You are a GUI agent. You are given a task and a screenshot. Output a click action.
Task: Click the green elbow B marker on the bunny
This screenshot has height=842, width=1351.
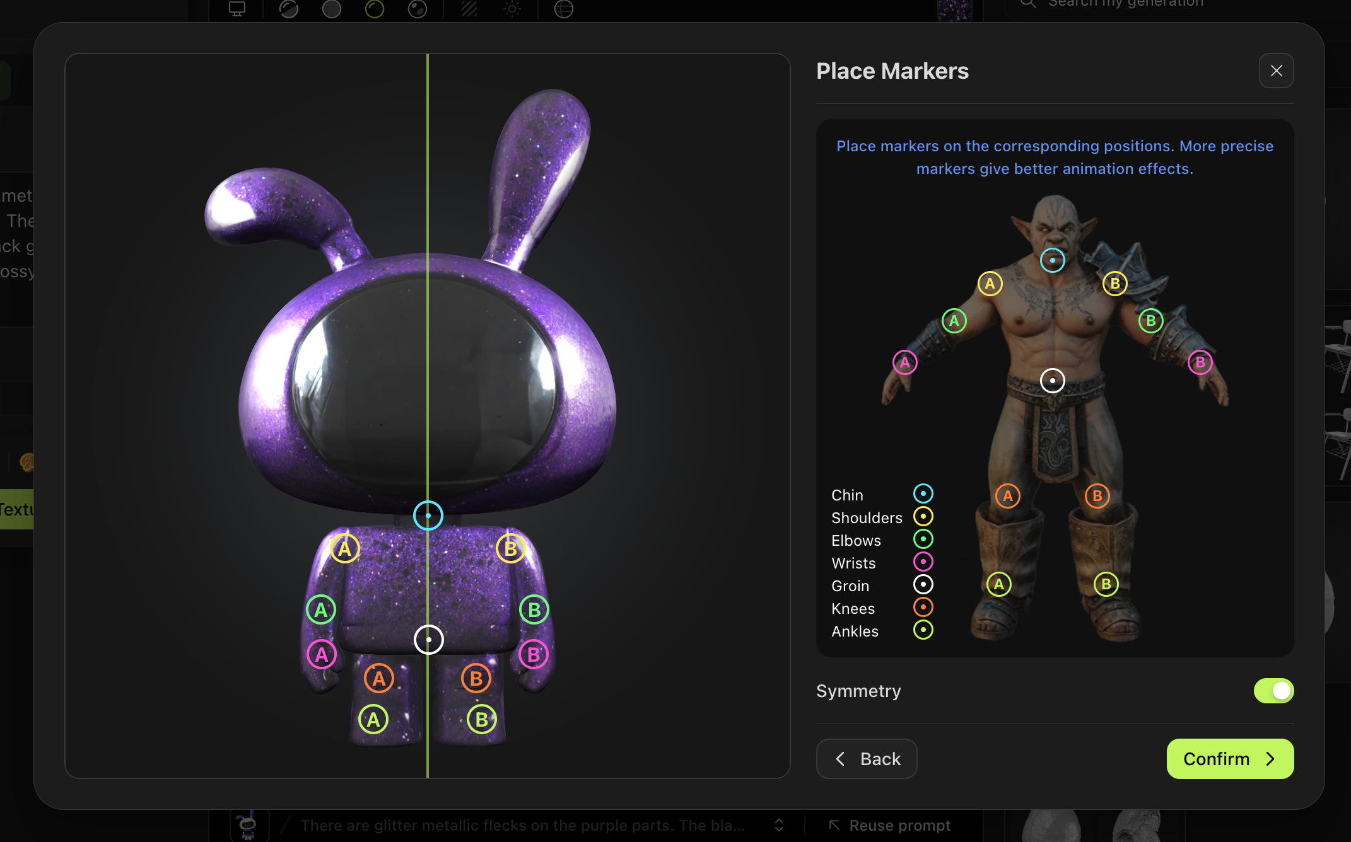[534, 610]
